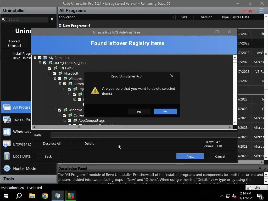This screenshot has height=201, width=268.
Task: Collapse the first Windows node
Action: (x=55, y=79)
